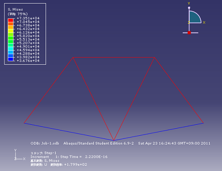Image resolution: width=222 pixels, height=171 pixels.
Task: Click the horizontal bar under the view compass
Action: (x=190, y=33)
